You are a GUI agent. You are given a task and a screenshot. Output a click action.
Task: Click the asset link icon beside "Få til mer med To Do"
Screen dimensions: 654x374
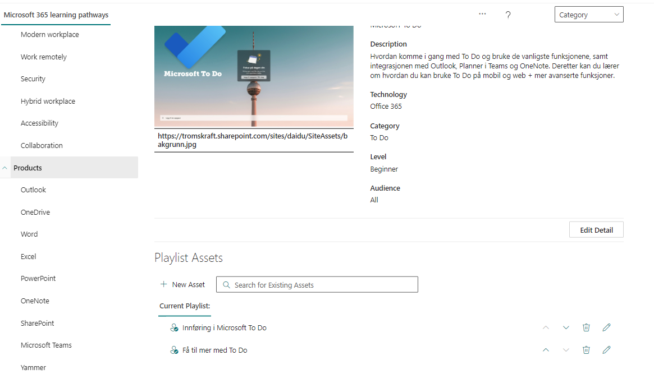click(174, 350)
